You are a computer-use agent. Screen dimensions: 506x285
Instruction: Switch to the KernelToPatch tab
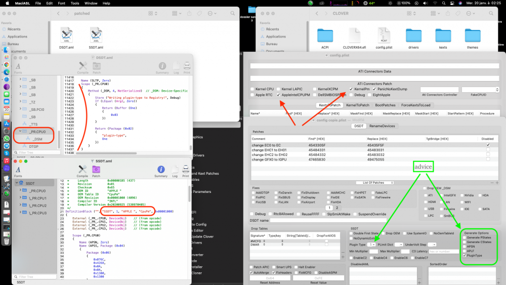point(358,105)
